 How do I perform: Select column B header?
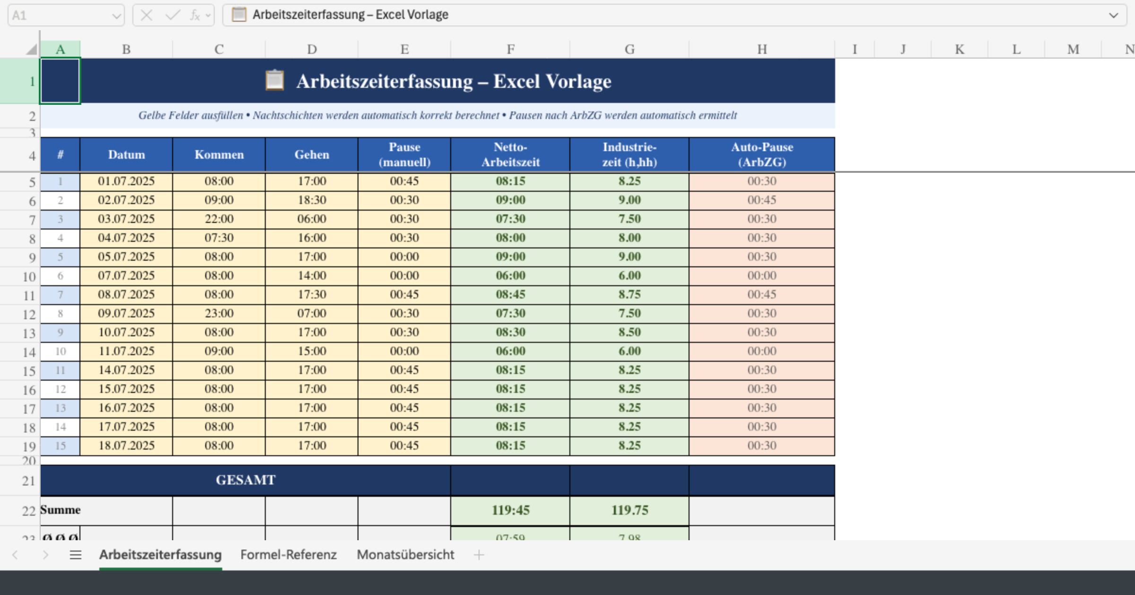(x=126, y=49)
